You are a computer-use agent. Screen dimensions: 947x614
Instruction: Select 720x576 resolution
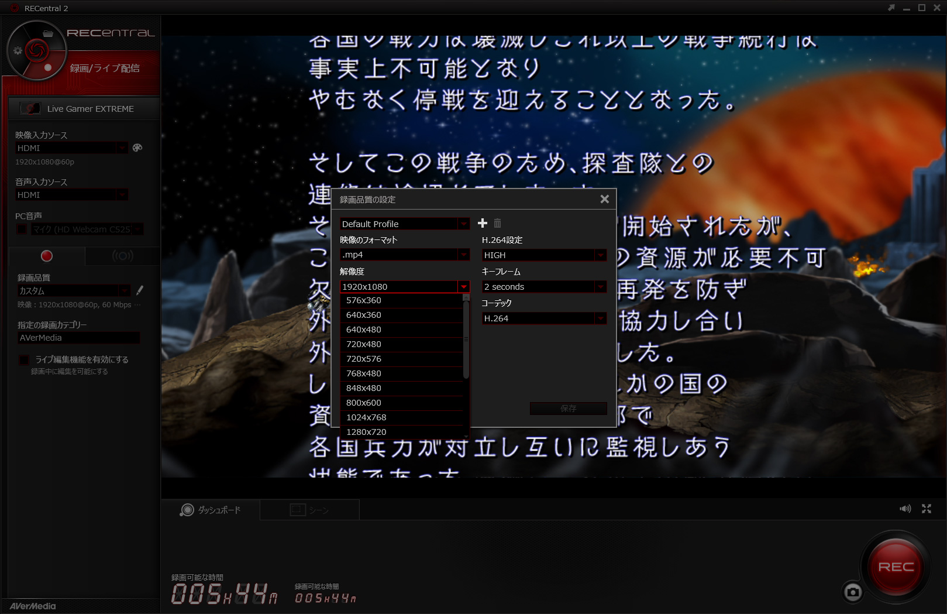[x=401, y=359]
